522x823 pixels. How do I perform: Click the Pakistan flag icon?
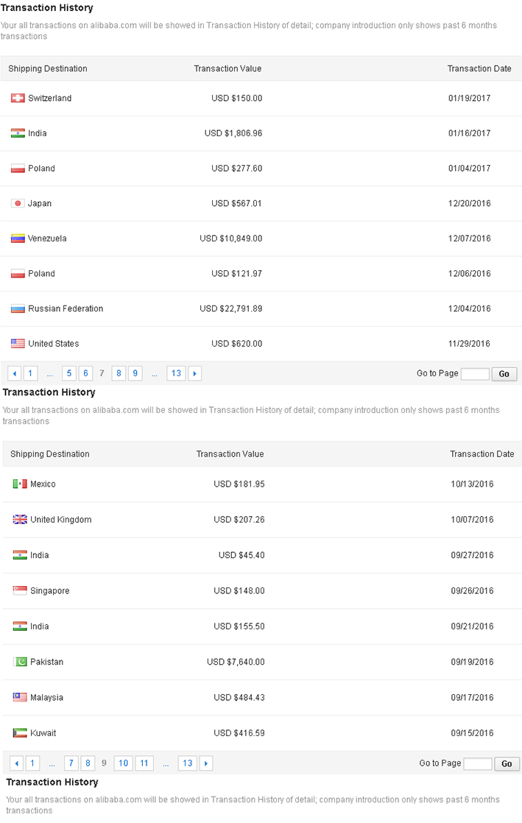[x=20, y=662]
